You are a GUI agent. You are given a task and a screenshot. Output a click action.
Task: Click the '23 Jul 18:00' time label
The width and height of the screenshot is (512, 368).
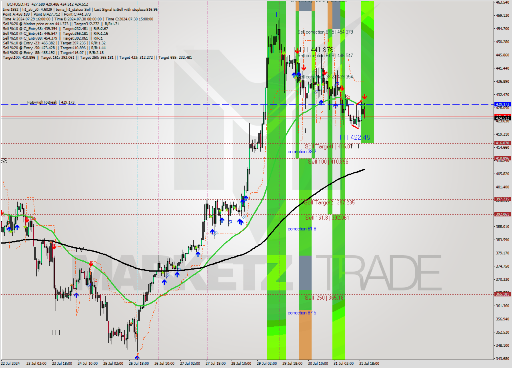click(x=62, y=364)
